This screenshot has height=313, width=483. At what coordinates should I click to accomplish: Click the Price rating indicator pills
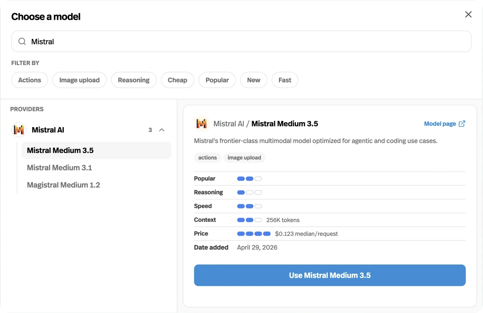(x=254, y=234)
